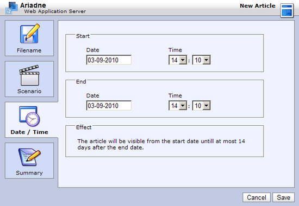Open the Filename tab label
299x206 pixels.
(29, 50)
